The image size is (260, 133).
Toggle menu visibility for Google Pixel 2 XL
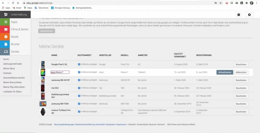[79, 64]
